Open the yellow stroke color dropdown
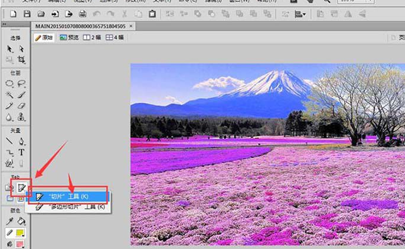 (21, 233)
